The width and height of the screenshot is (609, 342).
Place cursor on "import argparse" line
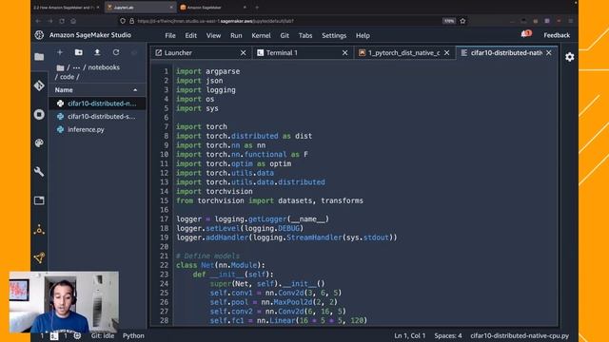pos(207,71)
